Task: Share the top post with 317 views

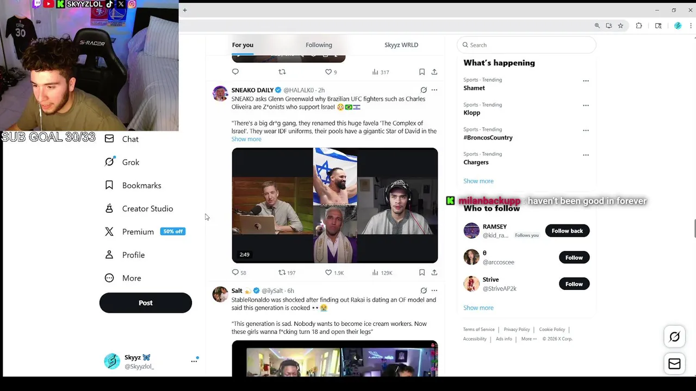Action: tap(434, 72)
